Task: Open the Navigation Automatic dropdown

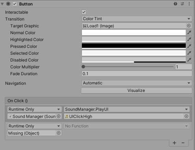Action: click(x=137, y=83)
